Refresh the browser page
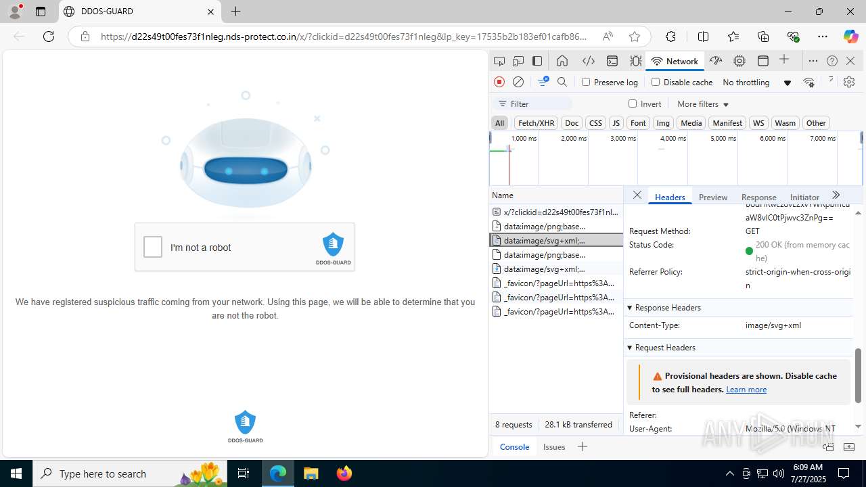The height and width of the screenshot is (487, 866). [x=49, y=37]
